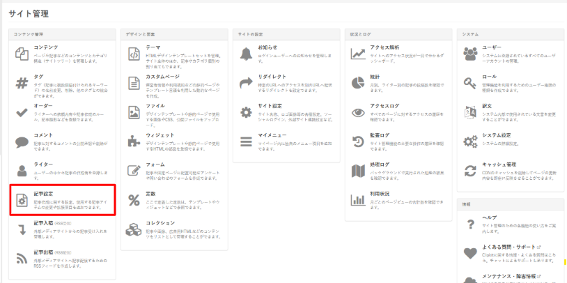Click the 記事出稿 RSS feed icon
567x283 pixels.
click(x=22, y=259)
